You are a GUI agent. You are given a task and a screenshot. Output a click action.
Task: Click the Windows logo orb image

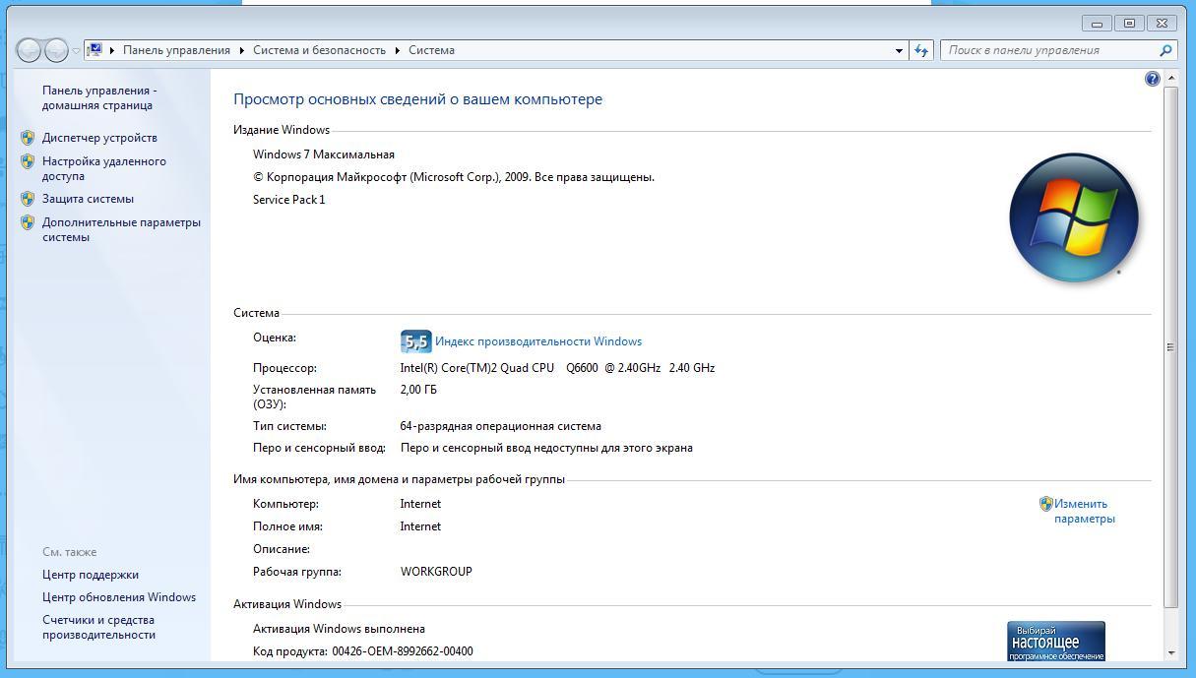[1074, 218]
